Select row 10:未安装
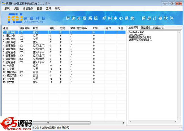 click(64, 65)
